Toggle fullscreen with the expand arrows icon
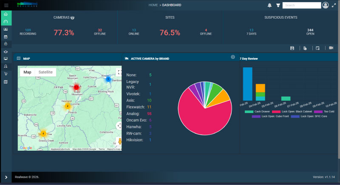Screen dimensions: 340x185 click(x=334, y=6)
